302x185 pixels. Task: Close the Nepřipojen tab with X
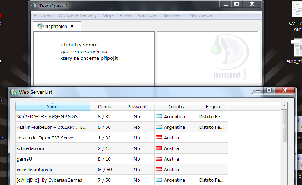point(72,26)
